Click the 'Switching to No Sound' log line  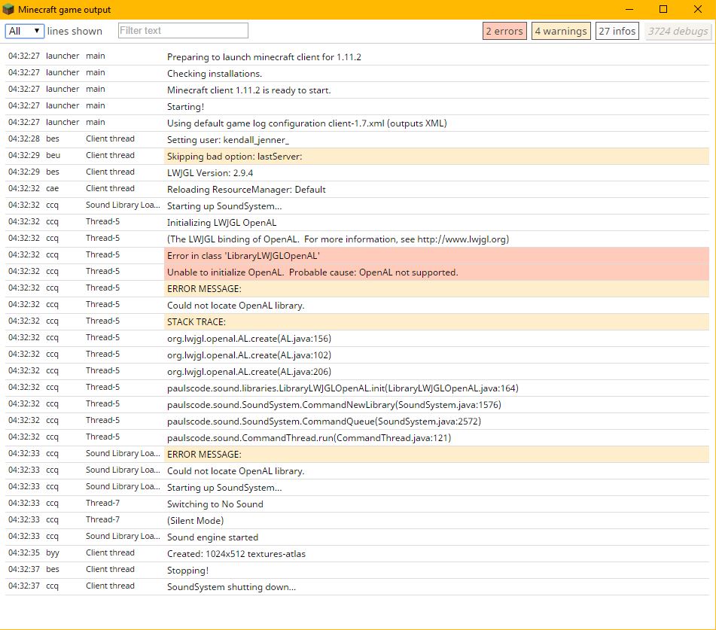click(x=215, y=504)
